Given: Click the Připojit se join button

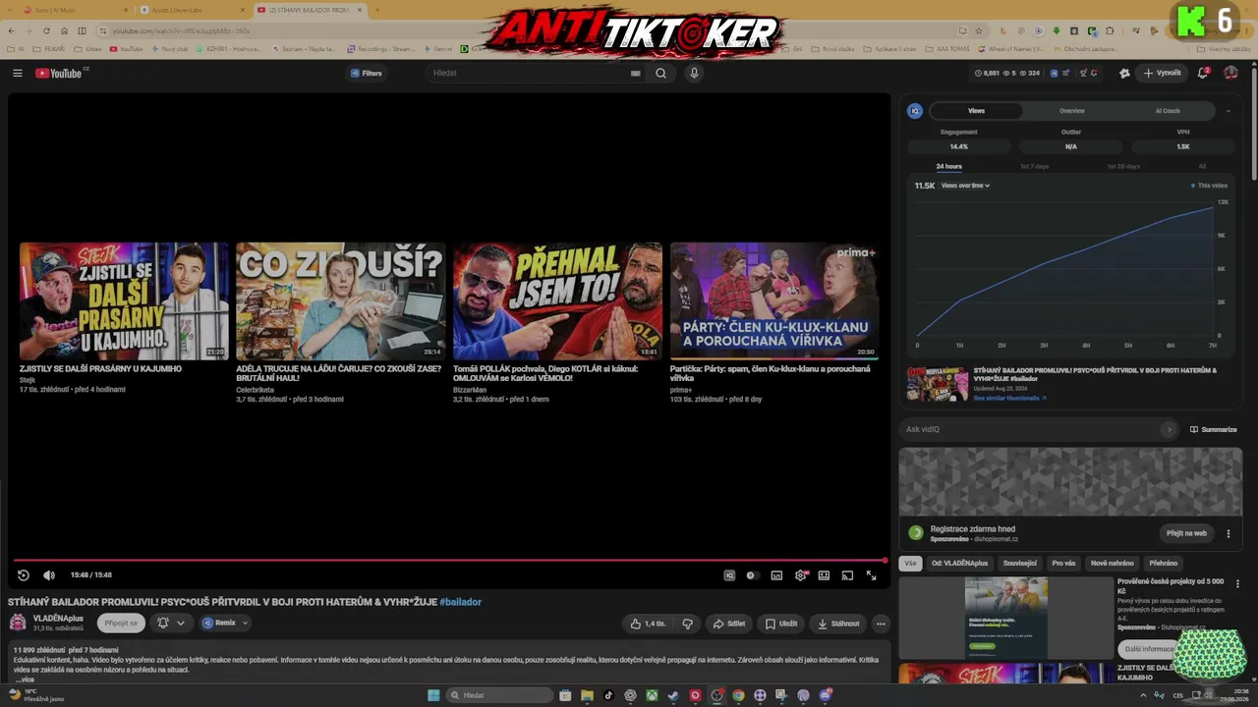Looking at the screenshot, I should (121, 623).
